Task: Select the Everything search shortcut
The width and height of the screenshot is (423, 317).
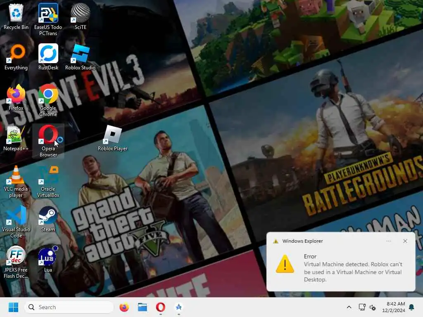Action: (x=16, y=58)
